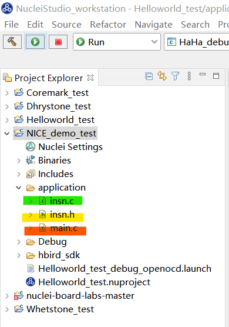Select the Binaries label
The width and height of the screenshot is (229, 327).
(55, 161)
